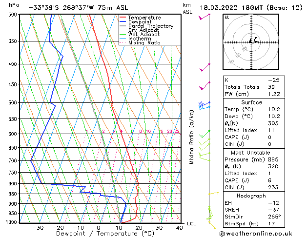
Task: Click the magenta wind barb at 300 hPa
Action: click(205, 17)
